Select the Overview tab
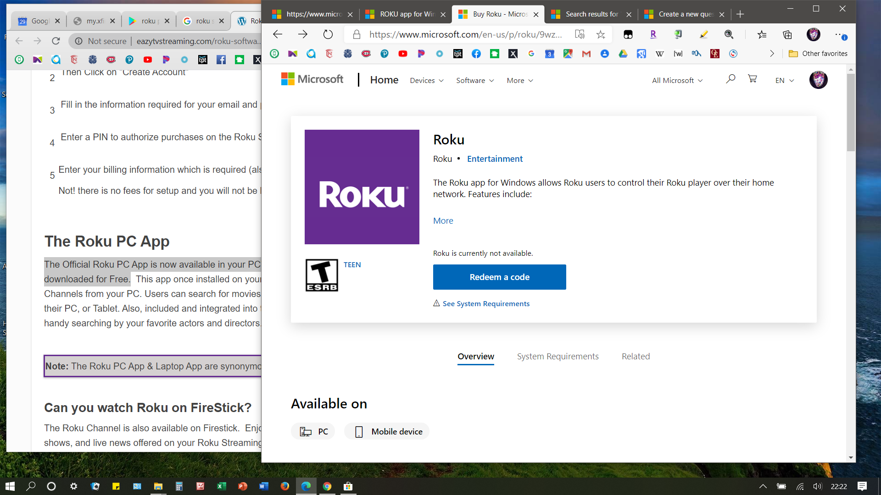 [475, 356]
